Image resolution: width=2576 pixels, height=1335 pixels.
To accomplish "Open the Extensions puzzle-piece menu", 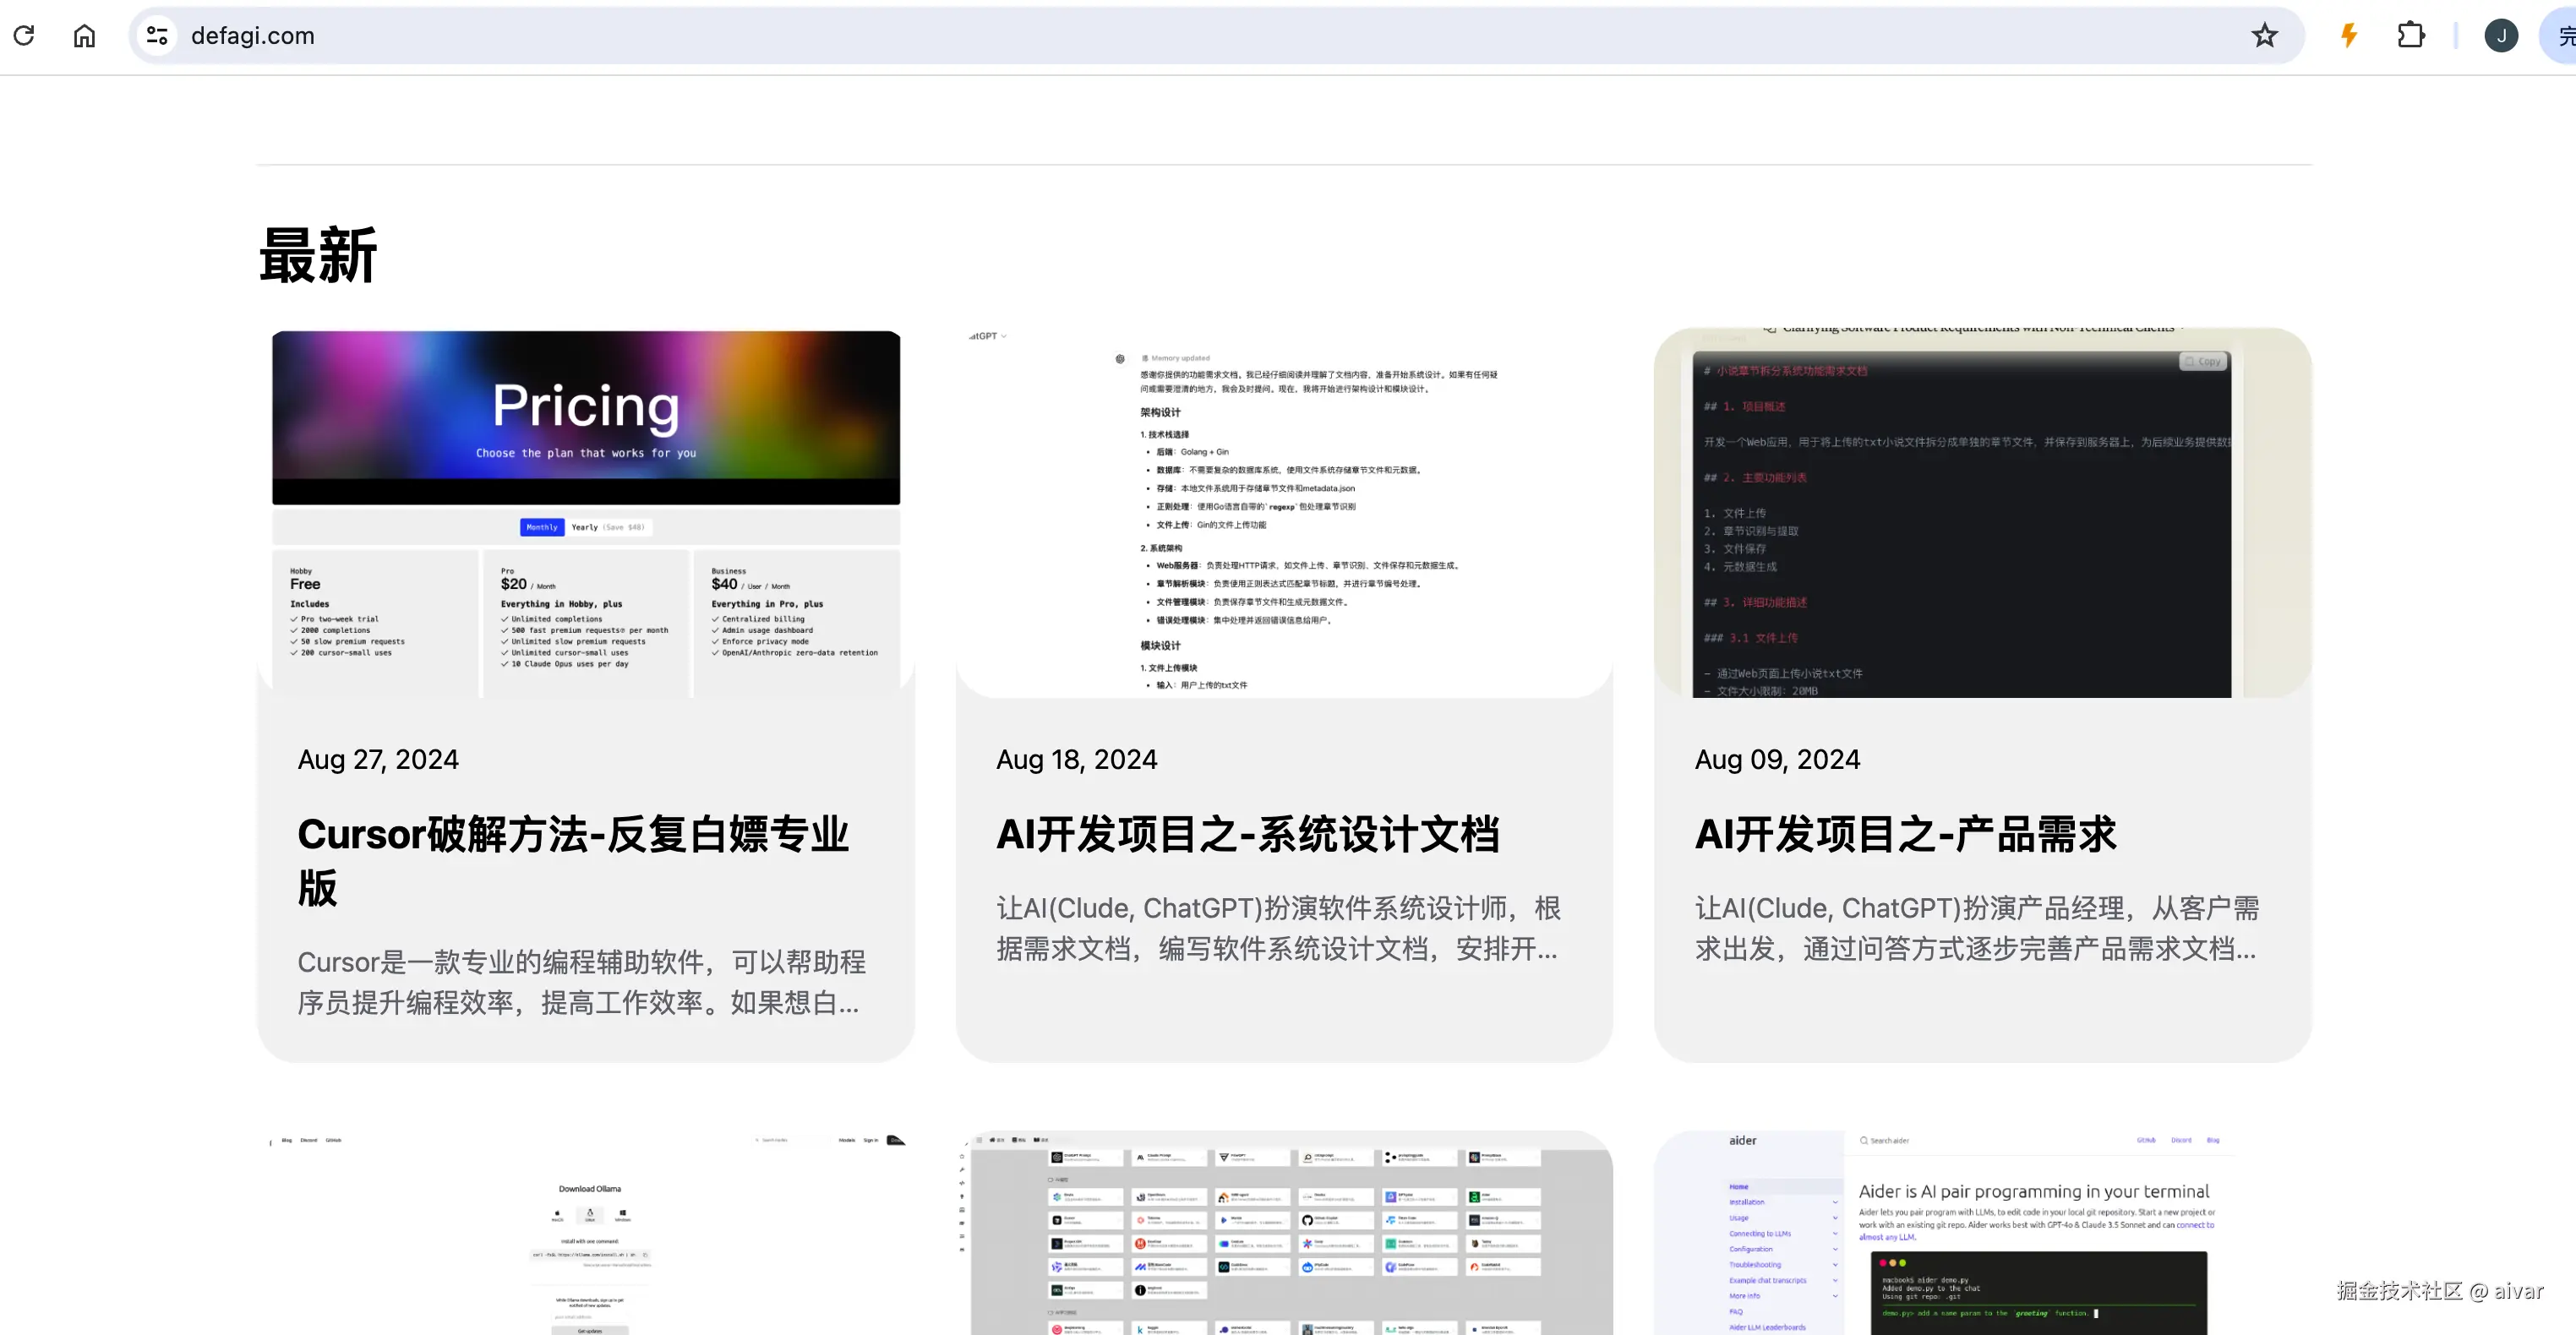I will tap(2411, 35).
